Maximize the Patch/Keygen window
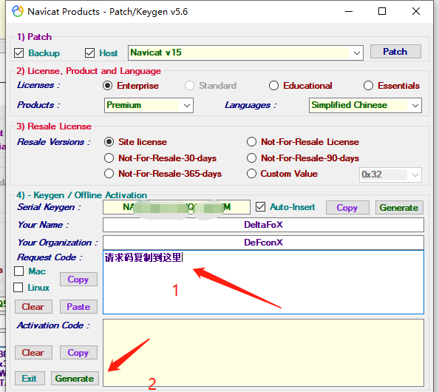The height and width of the screenshot is (392, 439). (382, 12)
